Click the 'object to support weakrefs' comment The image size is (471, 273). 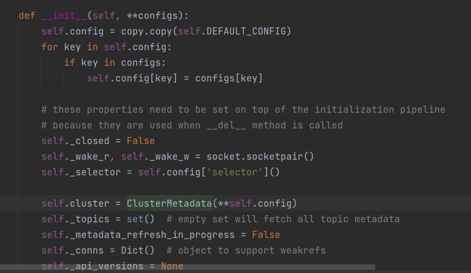click(252, 250)
